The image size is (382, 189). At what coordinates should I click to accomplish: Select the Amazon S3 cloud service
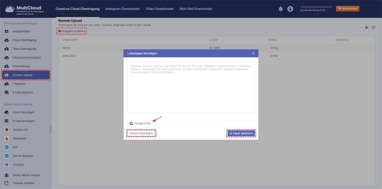click(20, 130)
